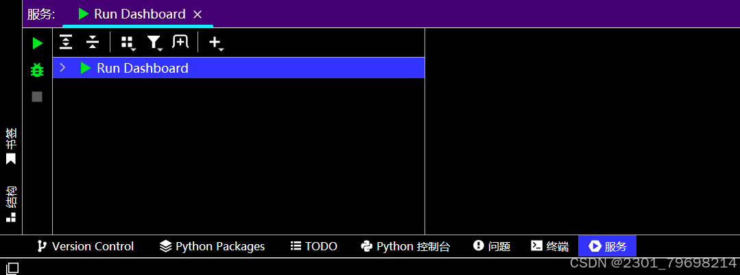The height and width of the screenshot is (275, 740).
Task: Open the Group By grid dropdown
Action: 128,43
